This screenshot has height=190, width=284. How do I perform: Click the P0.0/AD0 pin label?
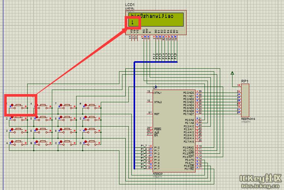click(x=188, y=93)
